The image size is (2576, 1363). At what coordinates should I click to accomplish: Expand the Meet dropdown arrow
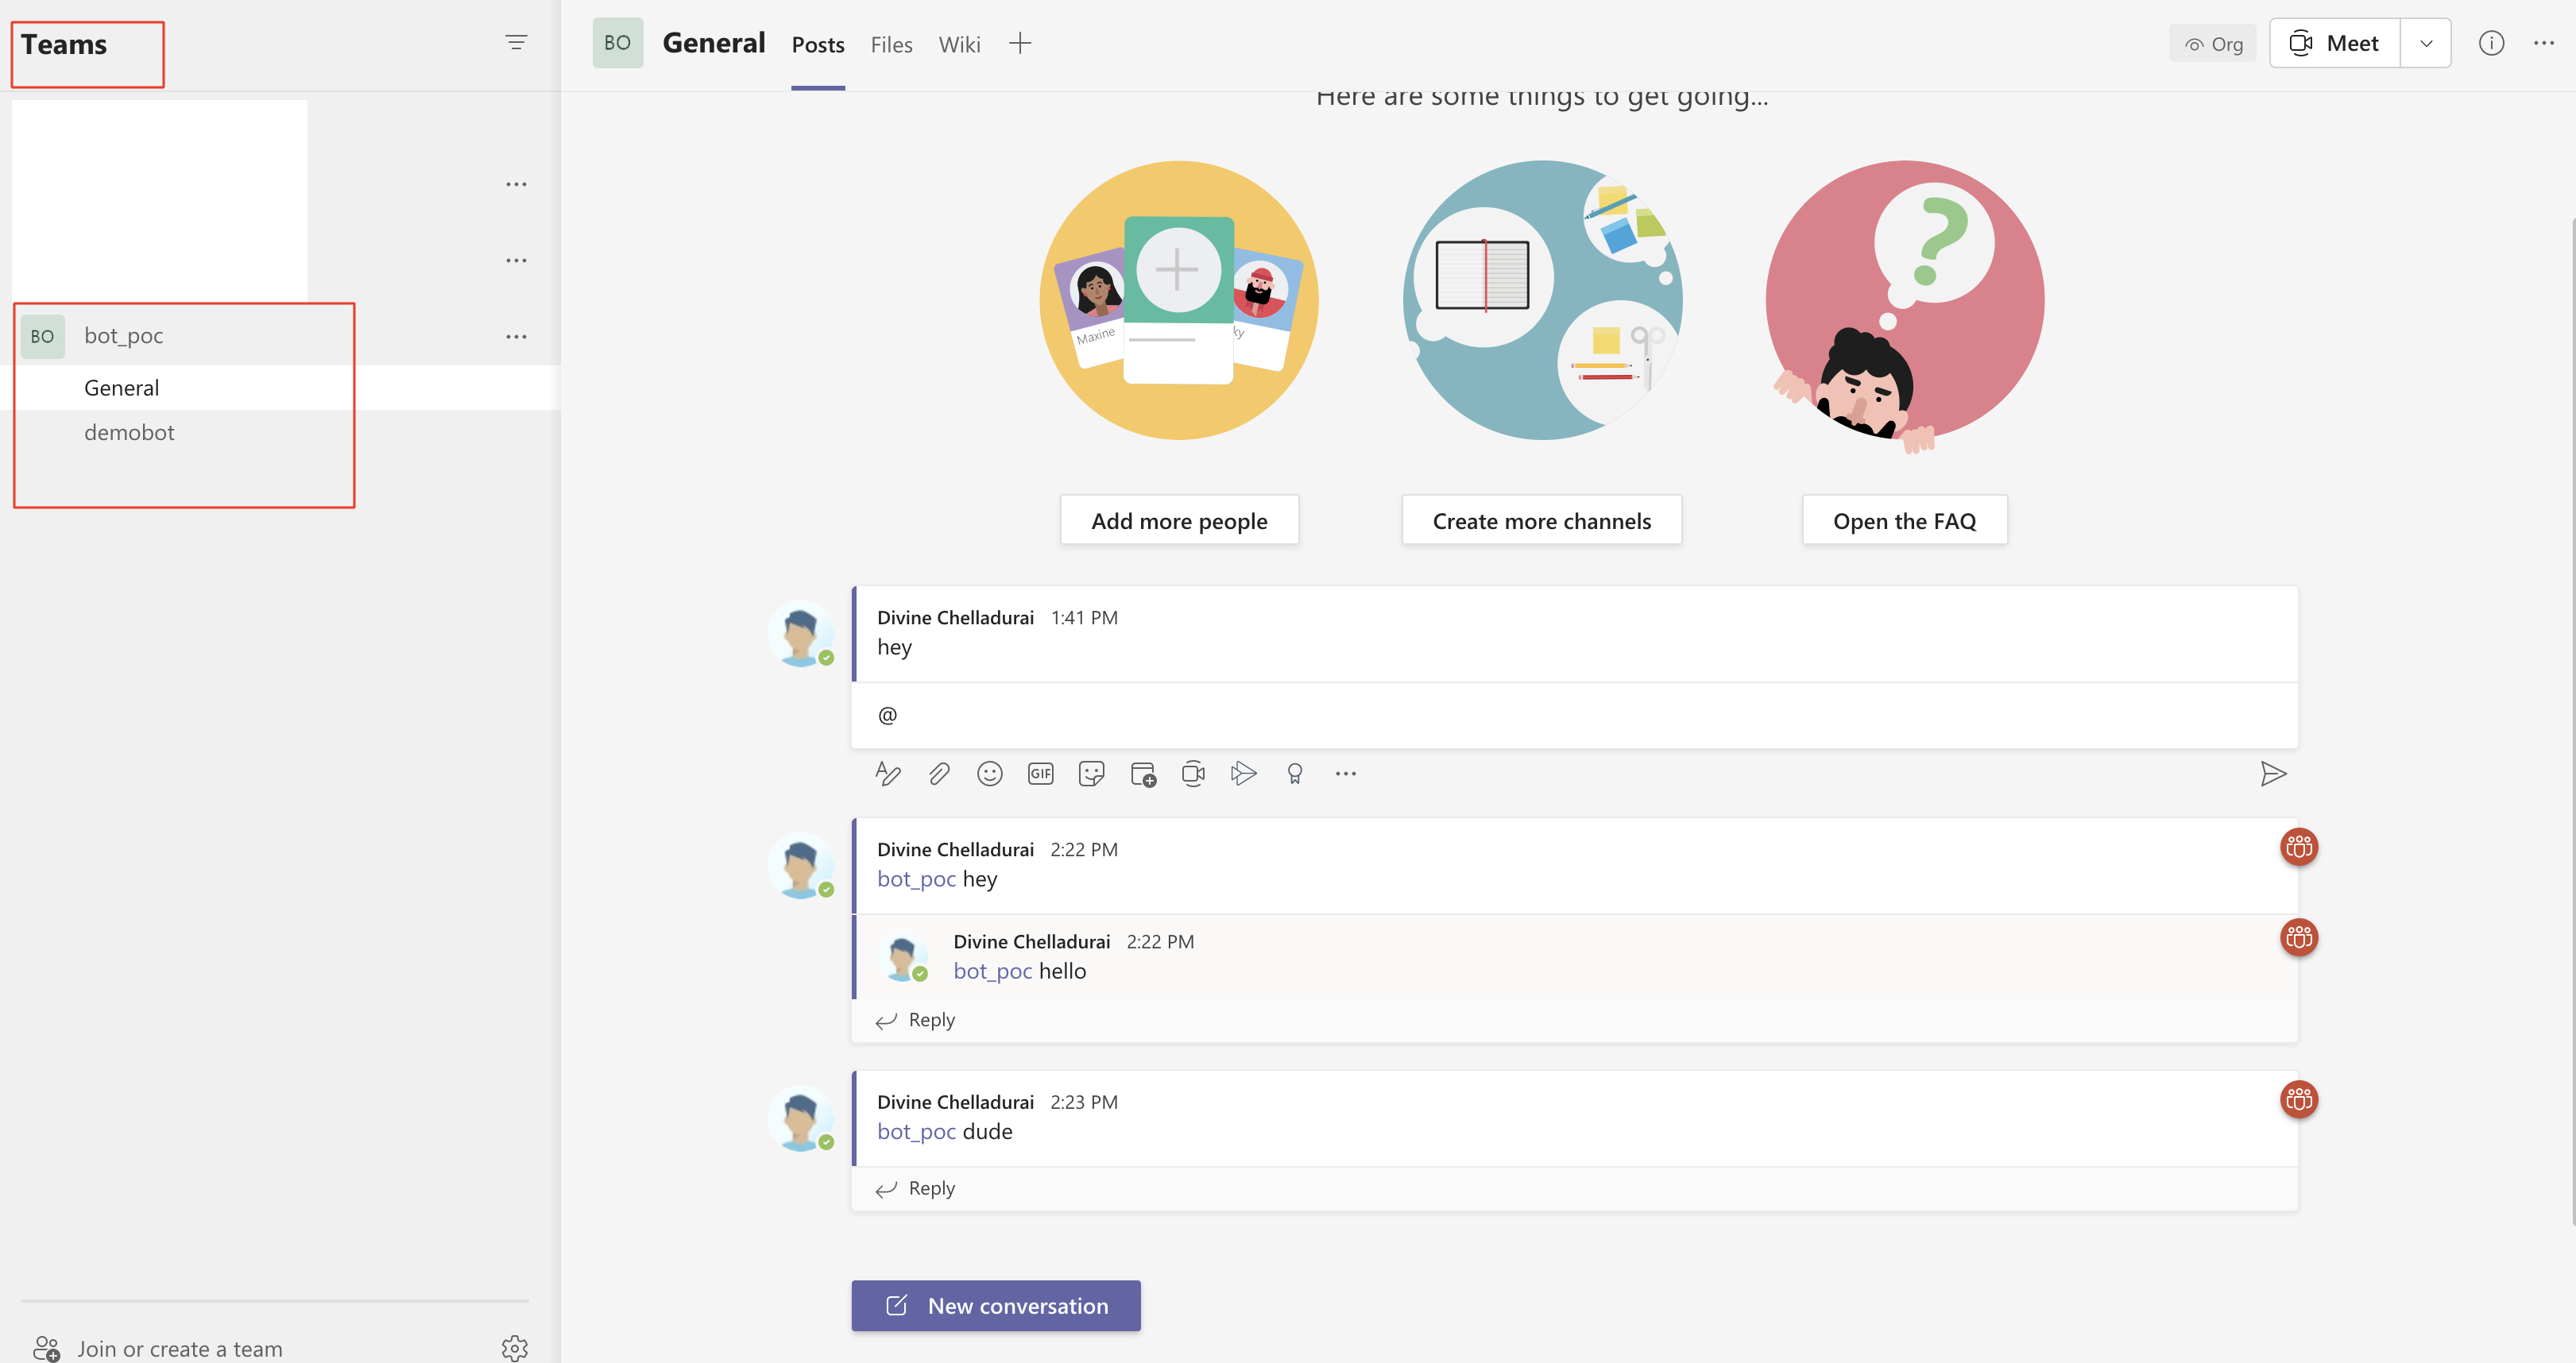2426,43
